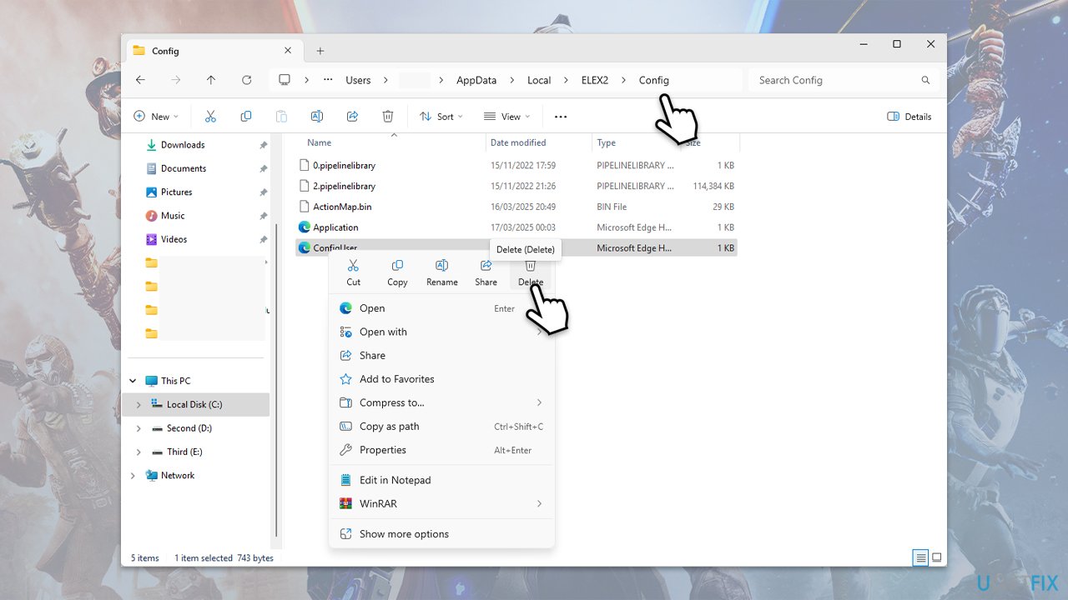Click the Delete trash icon on the toolbar
The image size is (1068, 600).
pyautogui.click(x=387, y=116)
